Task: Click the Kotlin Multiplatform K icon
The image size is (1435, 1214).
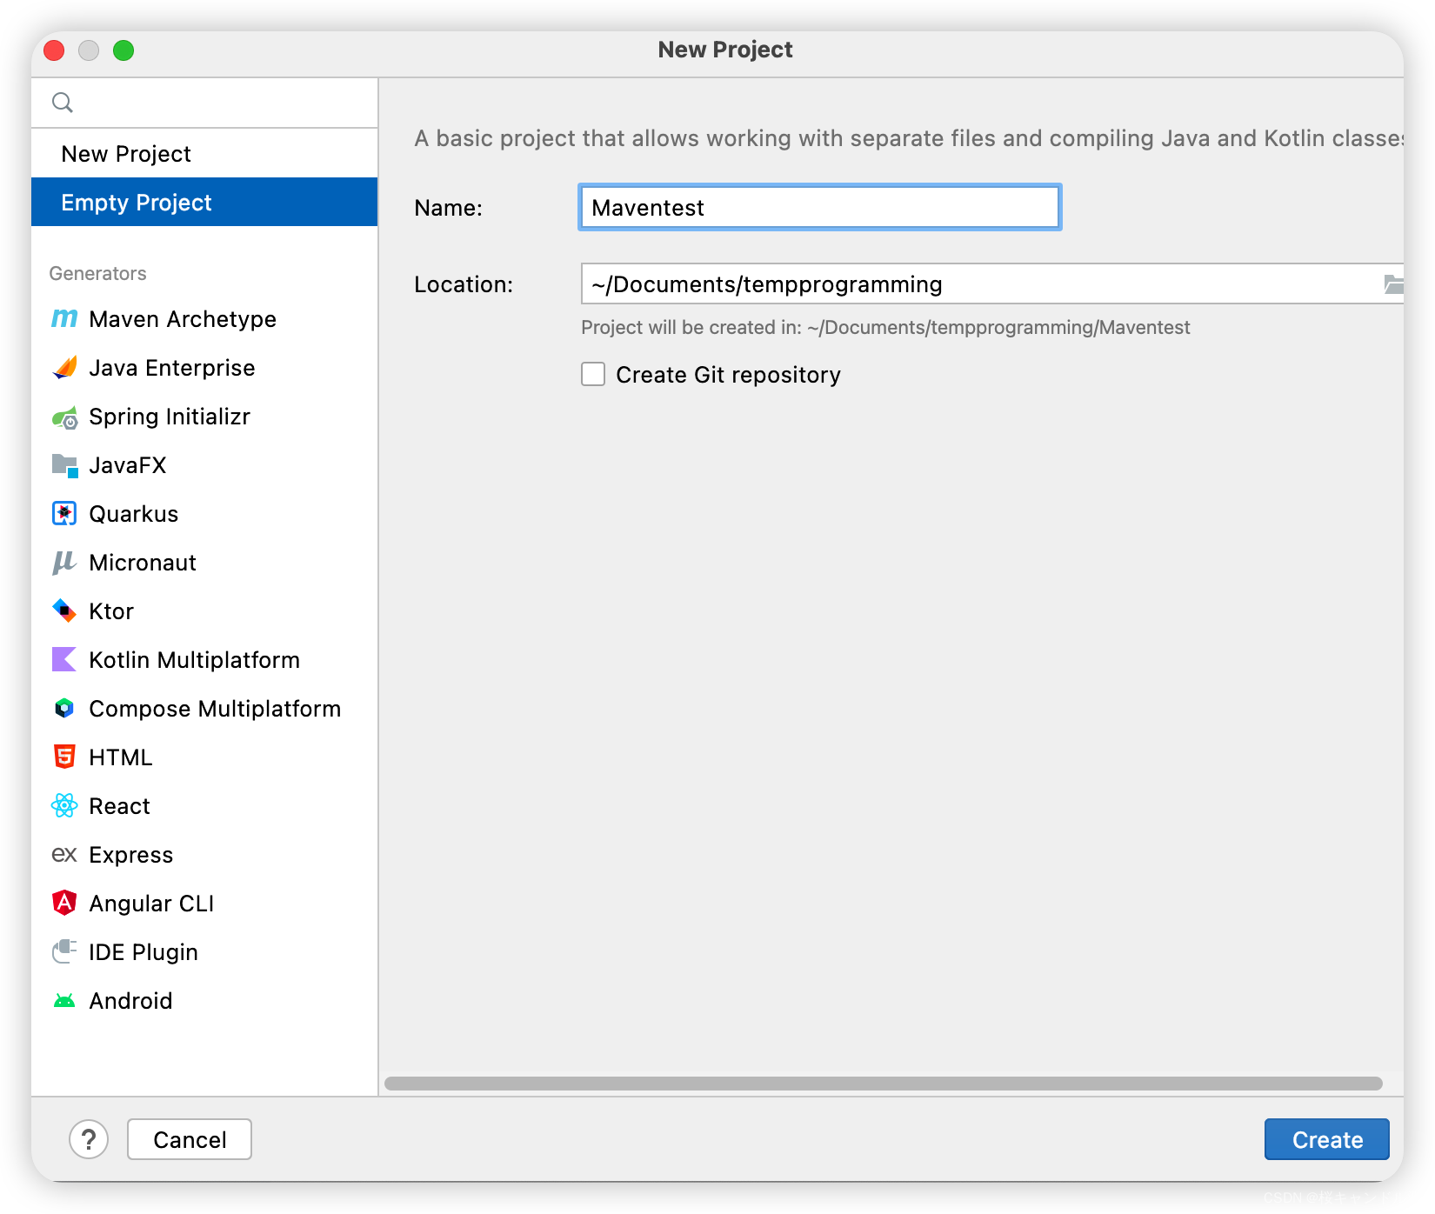Action: [64, 660]
